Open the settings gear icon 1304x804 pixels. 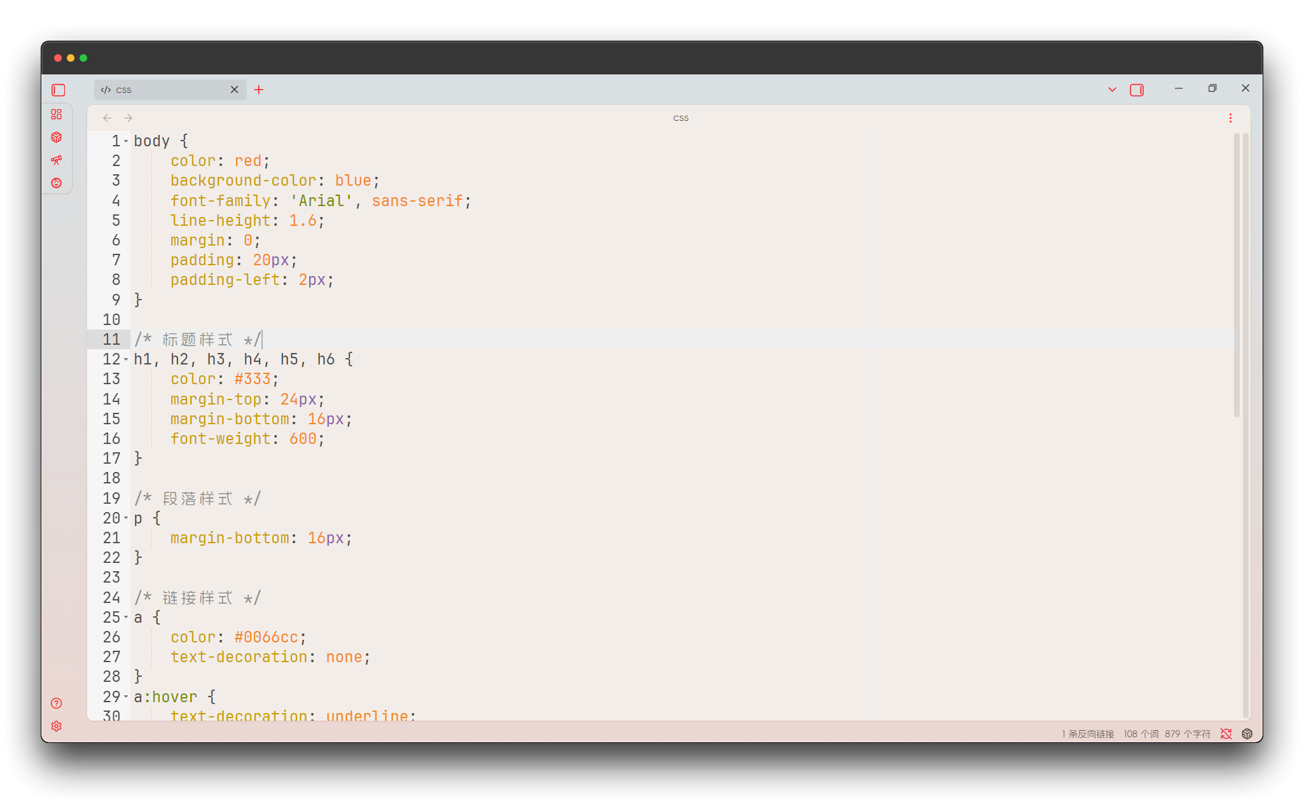(x=57, y=726)
